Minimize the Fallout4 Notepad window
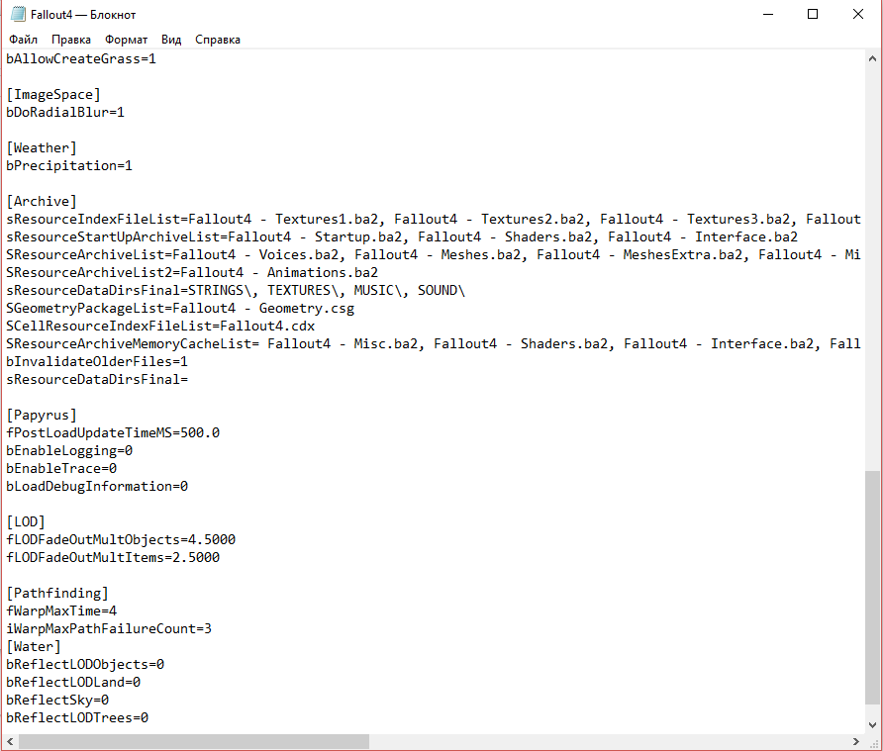Image resolution: width=883 pixels, height=751 pixels. click(x=768, y=14)
